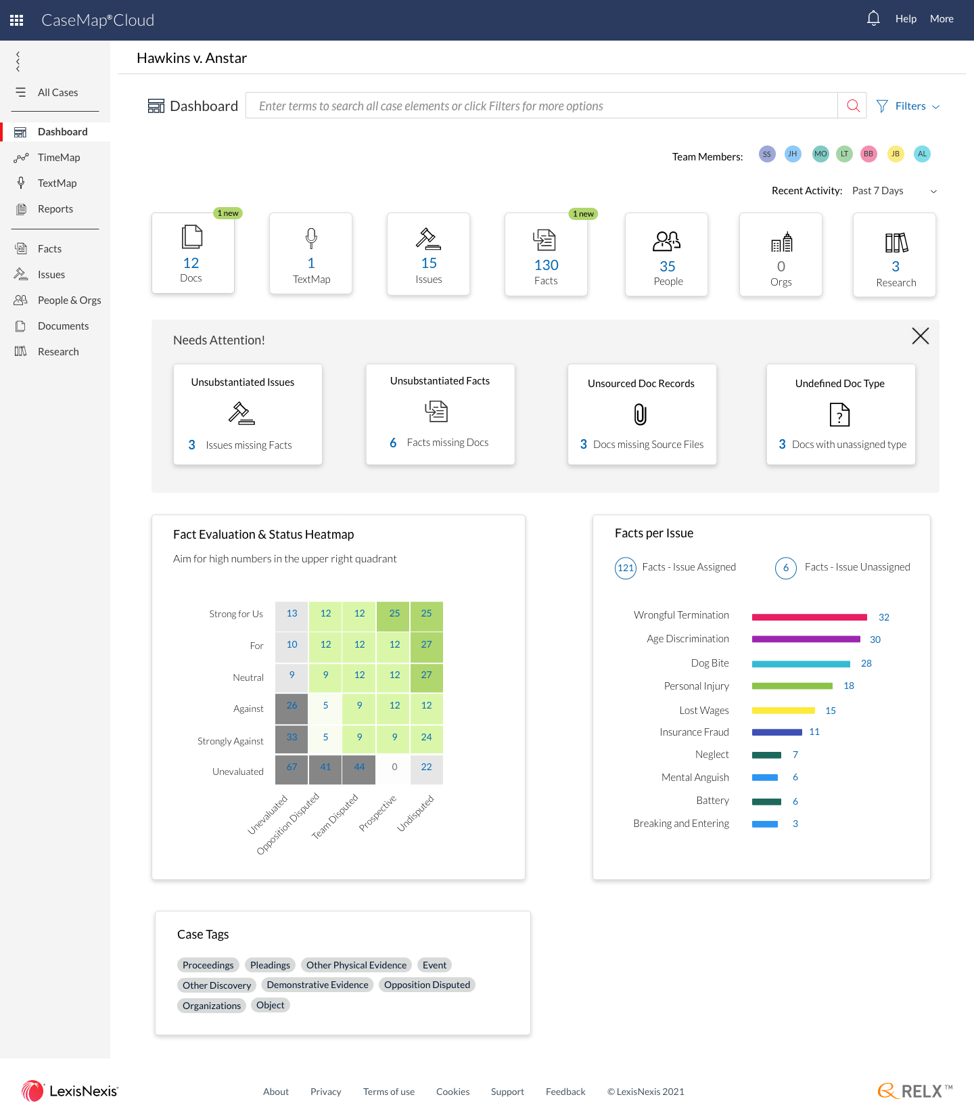Viewport: 974px width, 1118px height.
Task: Open Help in the top bar
Action: (906, 19)
